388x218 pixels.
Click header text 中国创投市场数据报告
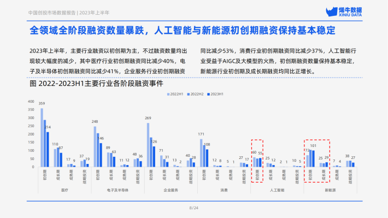click(52, 13)
